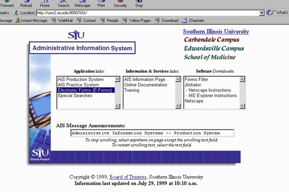This screenshot has width=289, height=192.
Task: Click the Carbondale Campus link
Action: click(x=211, y=39)
